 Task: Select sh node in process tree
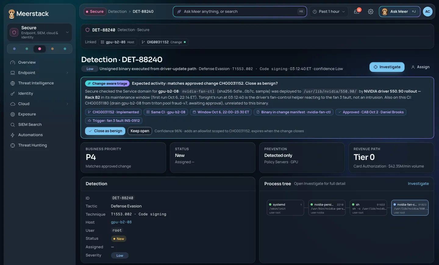368,208
